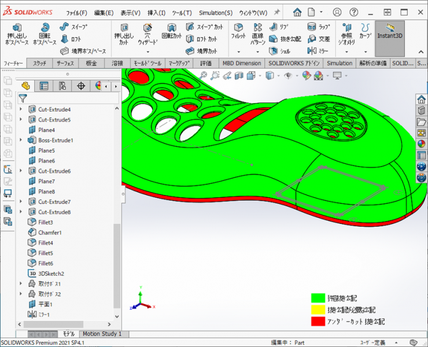Select Chamfer1 in the feature tree
The image size is (428, 347).
(50, 232)
